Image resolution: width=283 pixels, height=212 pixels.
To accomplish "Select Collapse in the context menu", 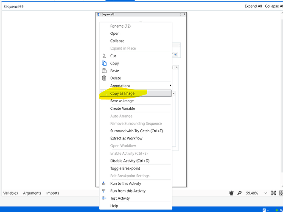I will pyautogui.click(x=117, y=41).
